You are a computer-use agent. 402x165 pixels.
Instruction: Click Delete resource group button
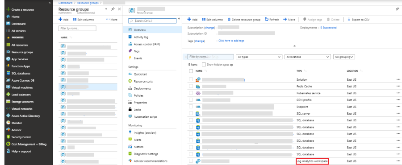click(x=244, y=20)
